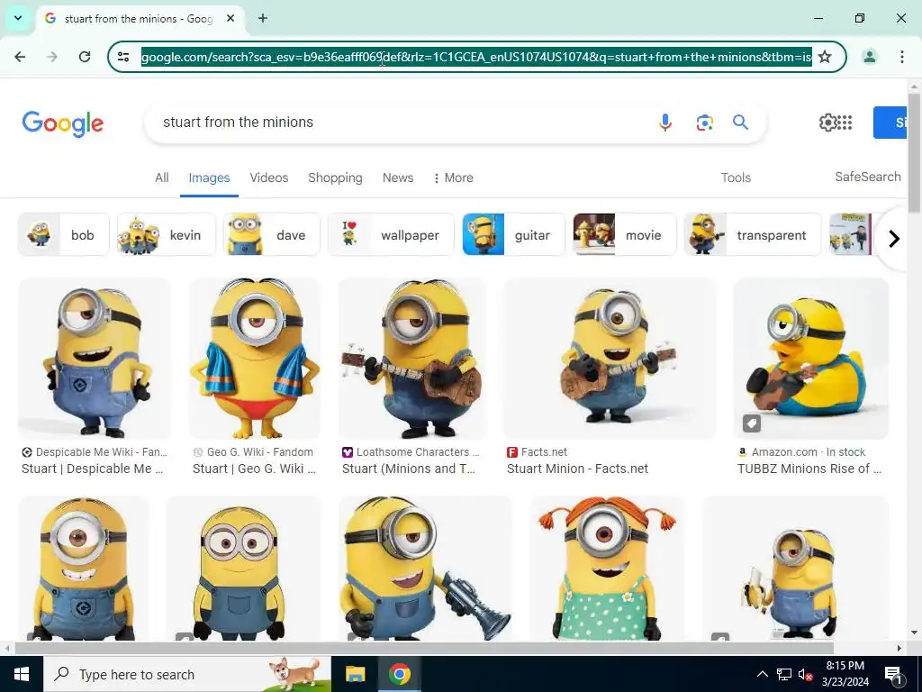
Task: Open the notification center icon
Action: click(x=893, y=674)
